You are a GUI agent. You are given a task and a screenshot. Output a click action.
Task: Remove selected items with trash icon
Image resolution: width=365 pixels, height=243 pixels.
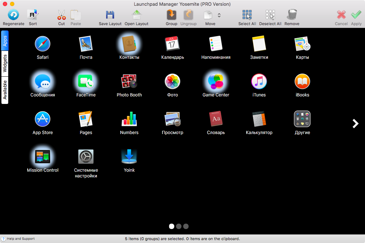coord(292,15)
